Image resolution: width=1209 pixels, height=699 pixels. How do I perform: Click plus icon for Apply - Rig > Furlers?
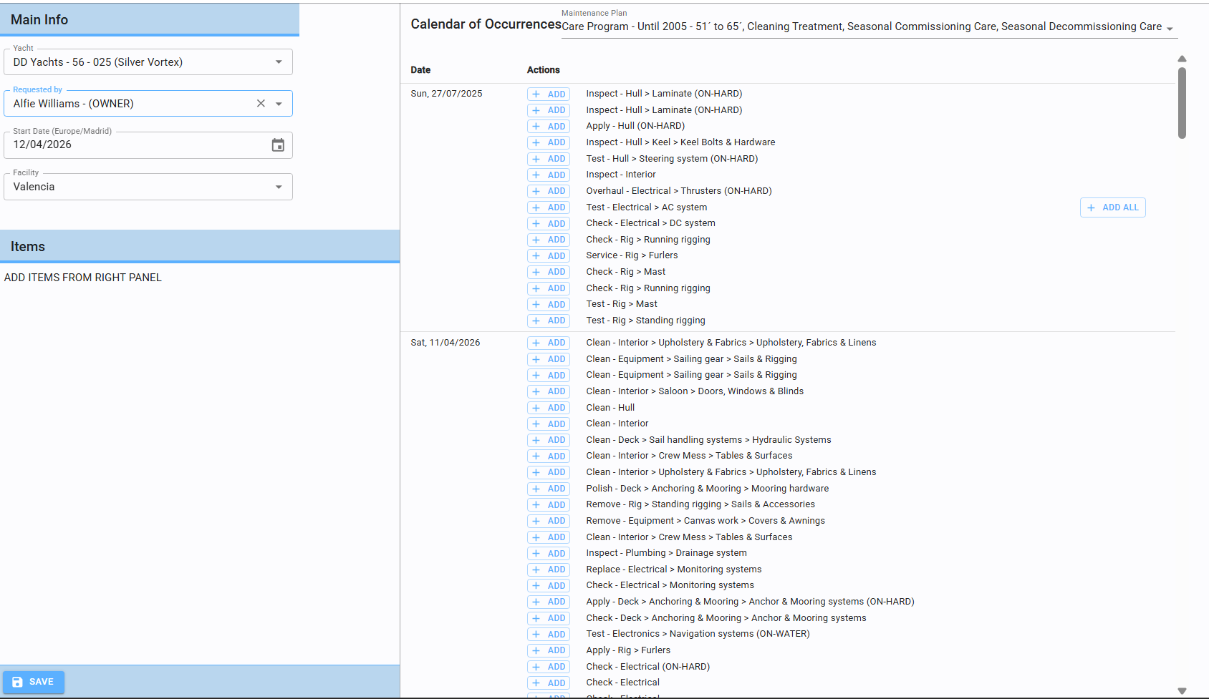tap(536, 650)
